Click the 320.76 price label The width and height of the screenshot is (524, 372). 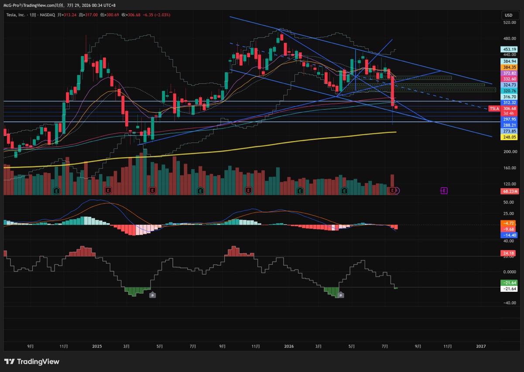point(509,91)
